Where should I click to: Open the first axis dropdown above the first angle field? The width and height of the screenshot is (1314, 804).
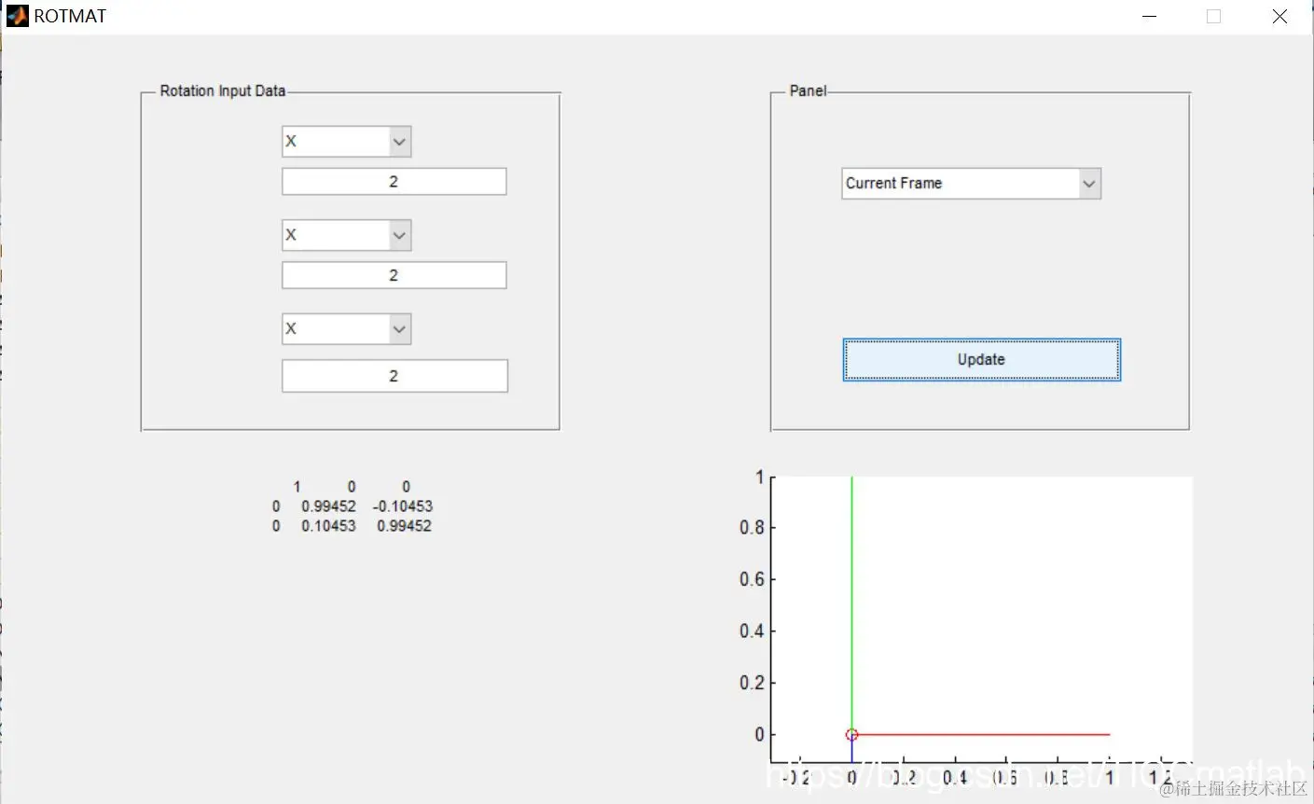[x=346, y=142]
